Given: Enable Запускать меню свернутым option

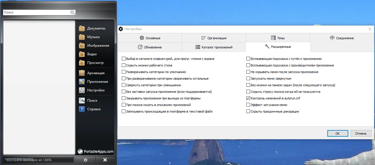Looking at the screenshot, I should [x=248, y=78].
